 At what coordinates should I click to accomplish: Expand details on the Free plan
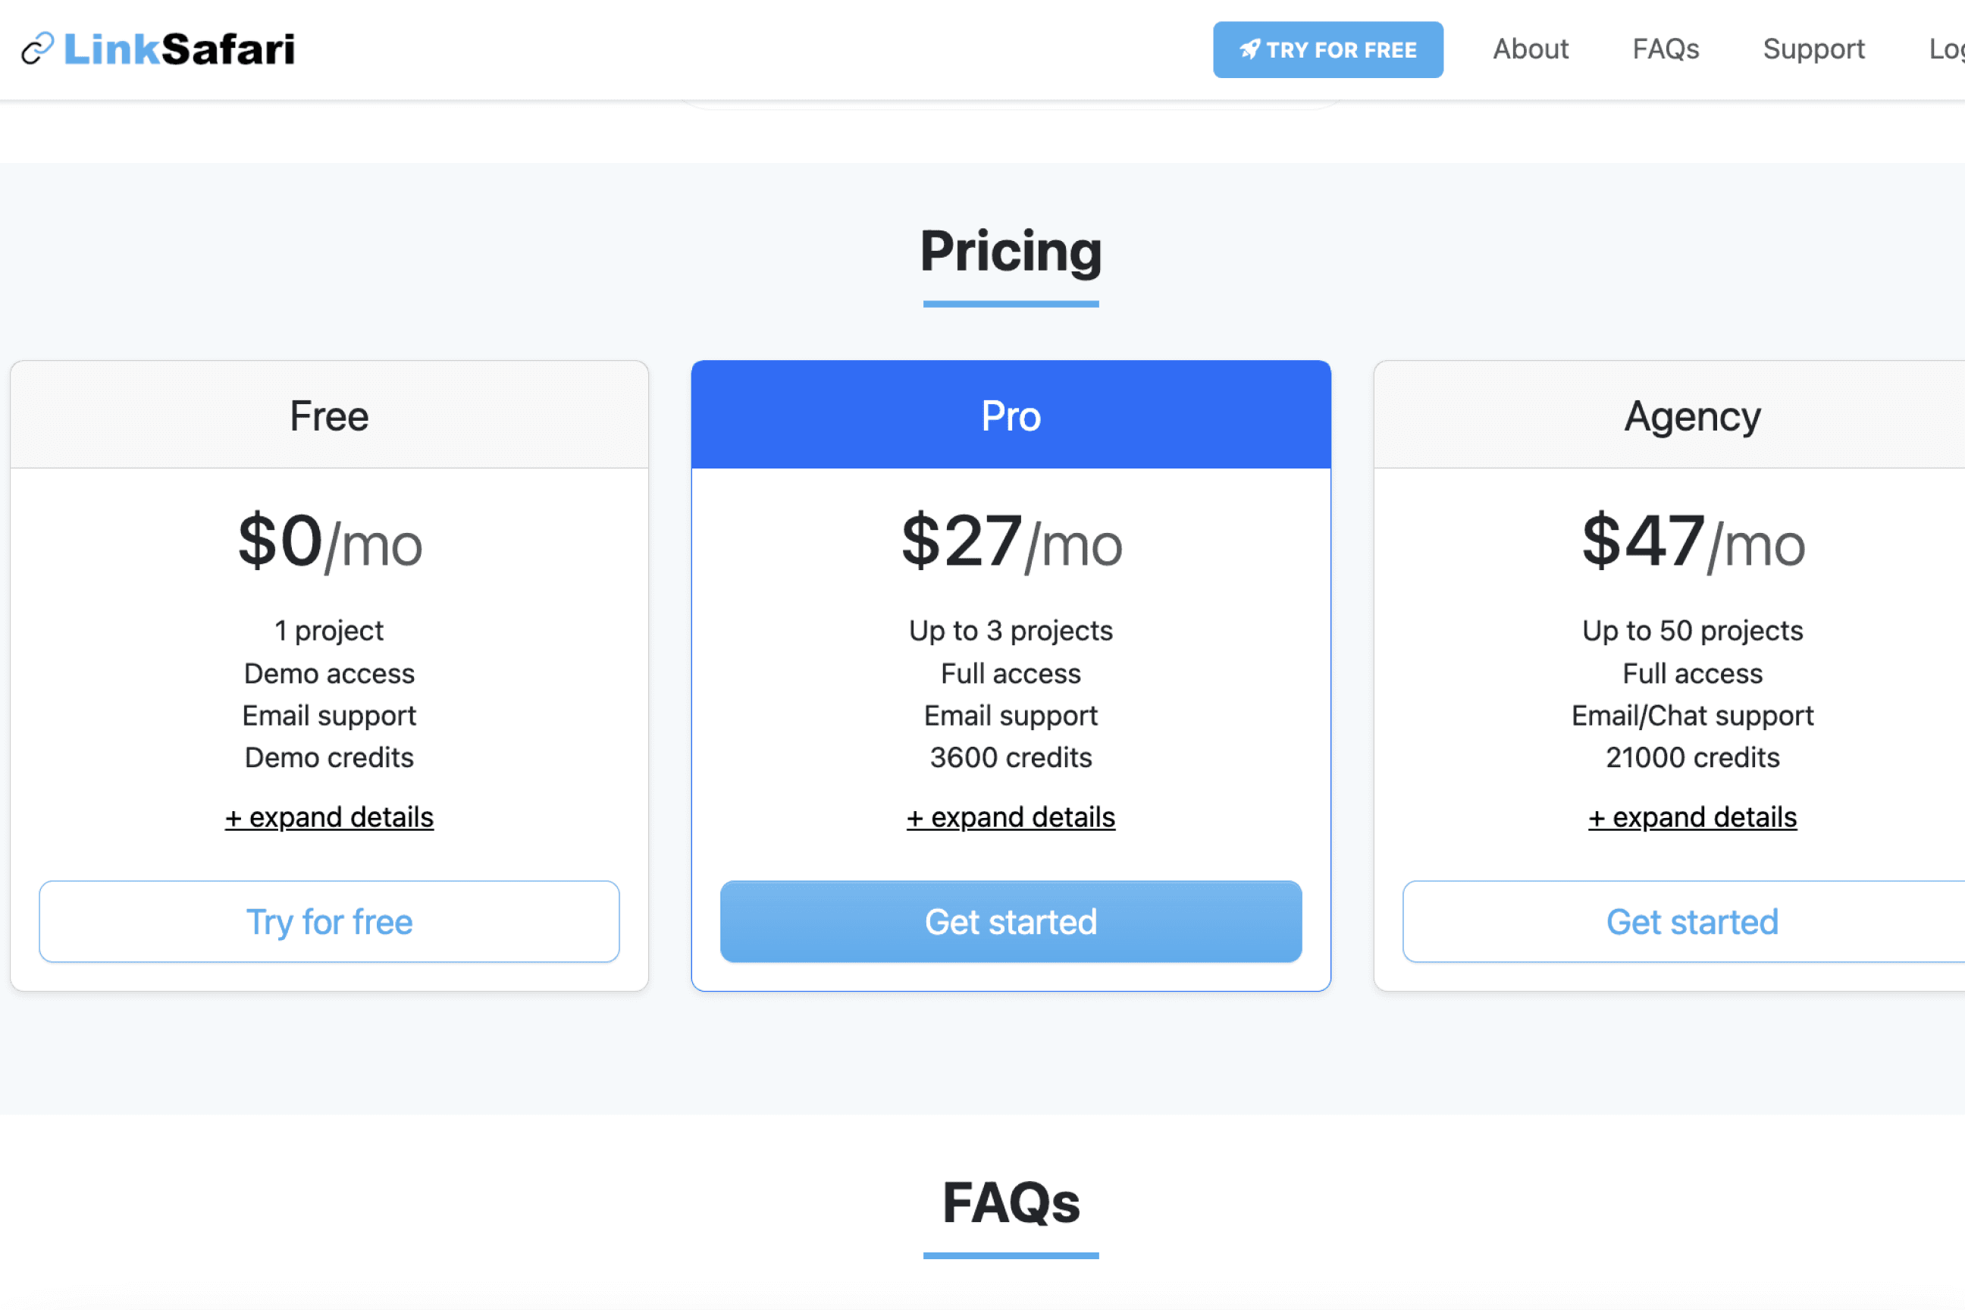329,817
